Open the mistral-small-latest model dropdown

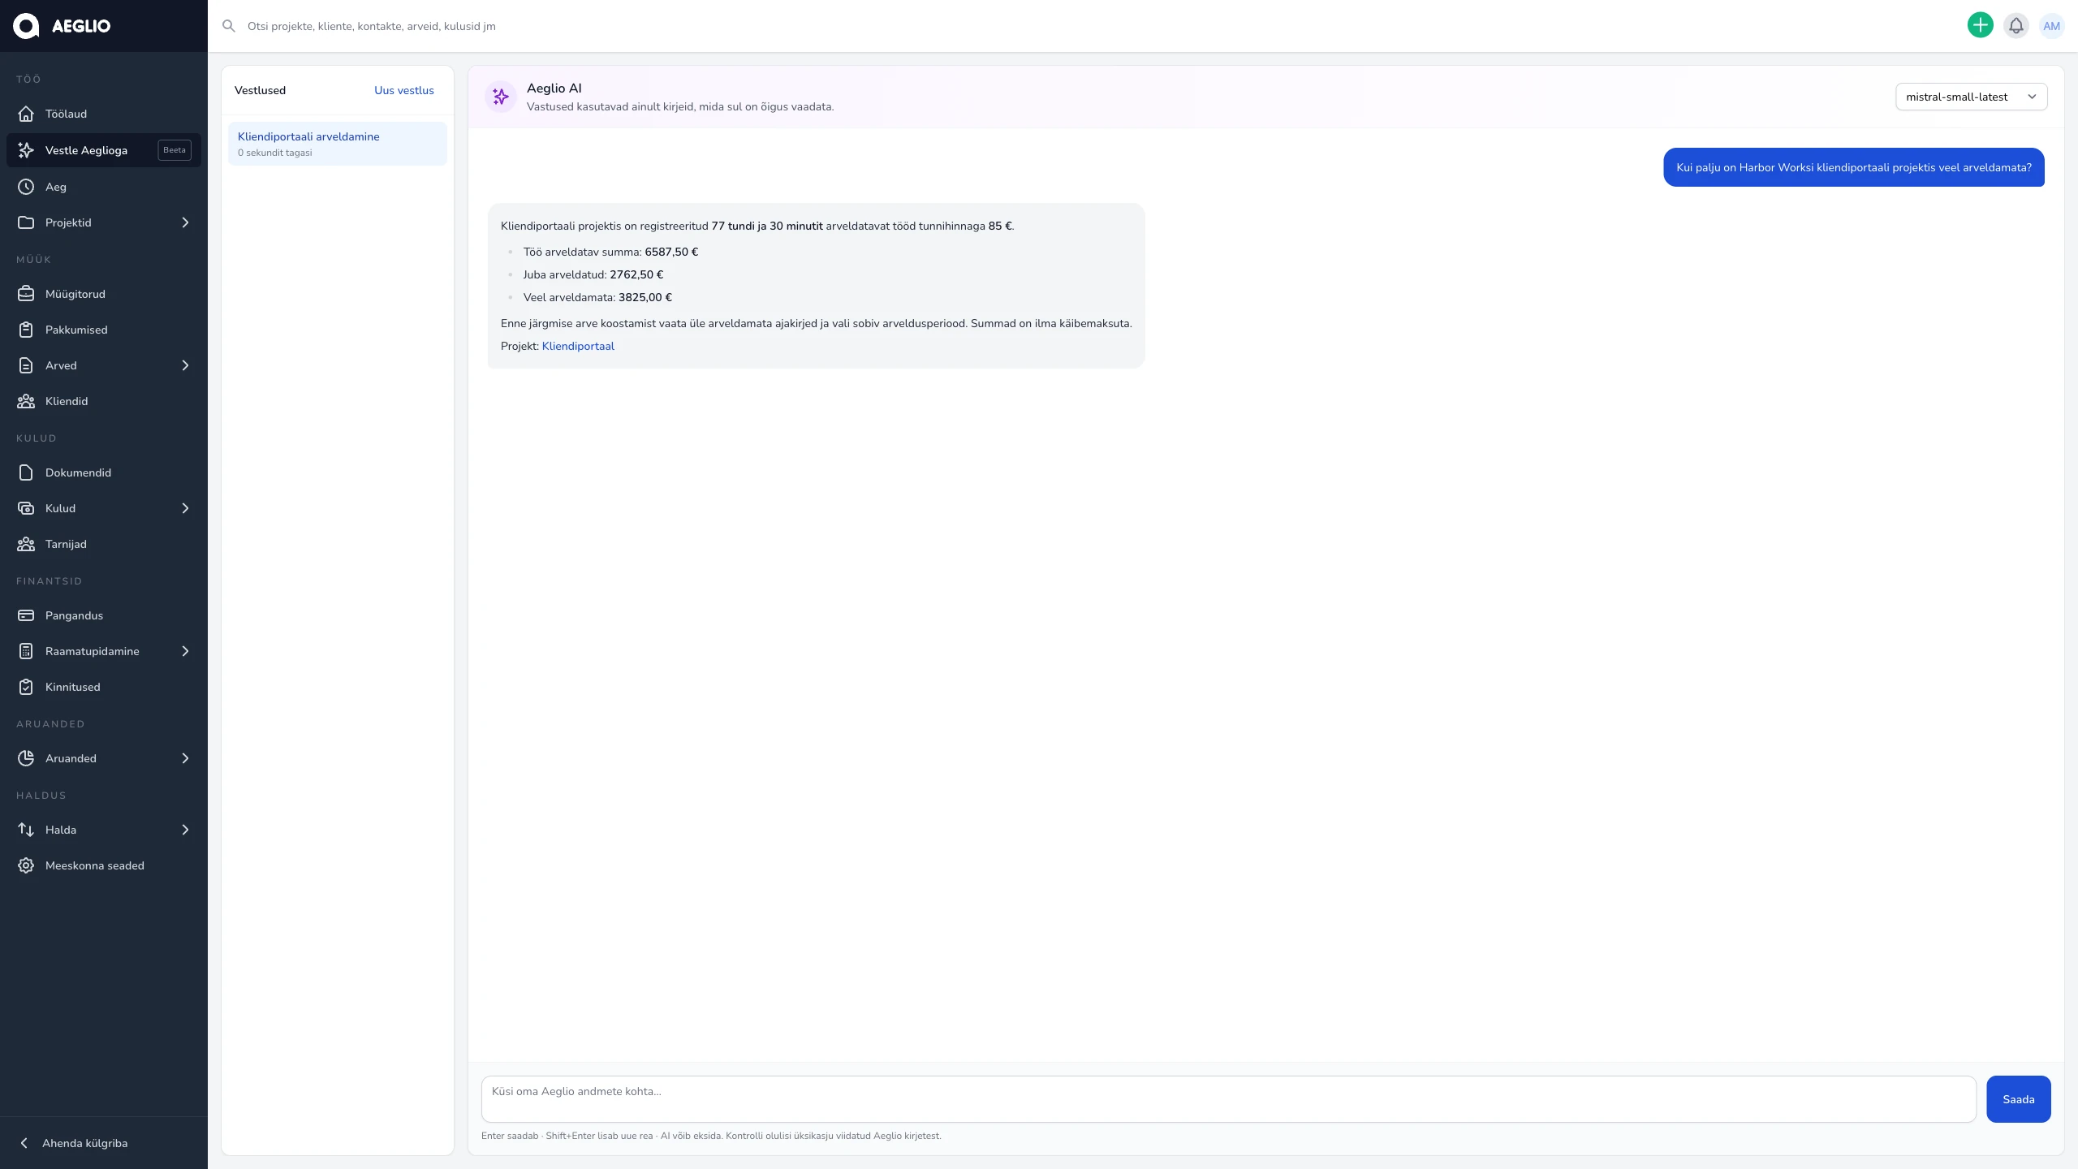1971,97
